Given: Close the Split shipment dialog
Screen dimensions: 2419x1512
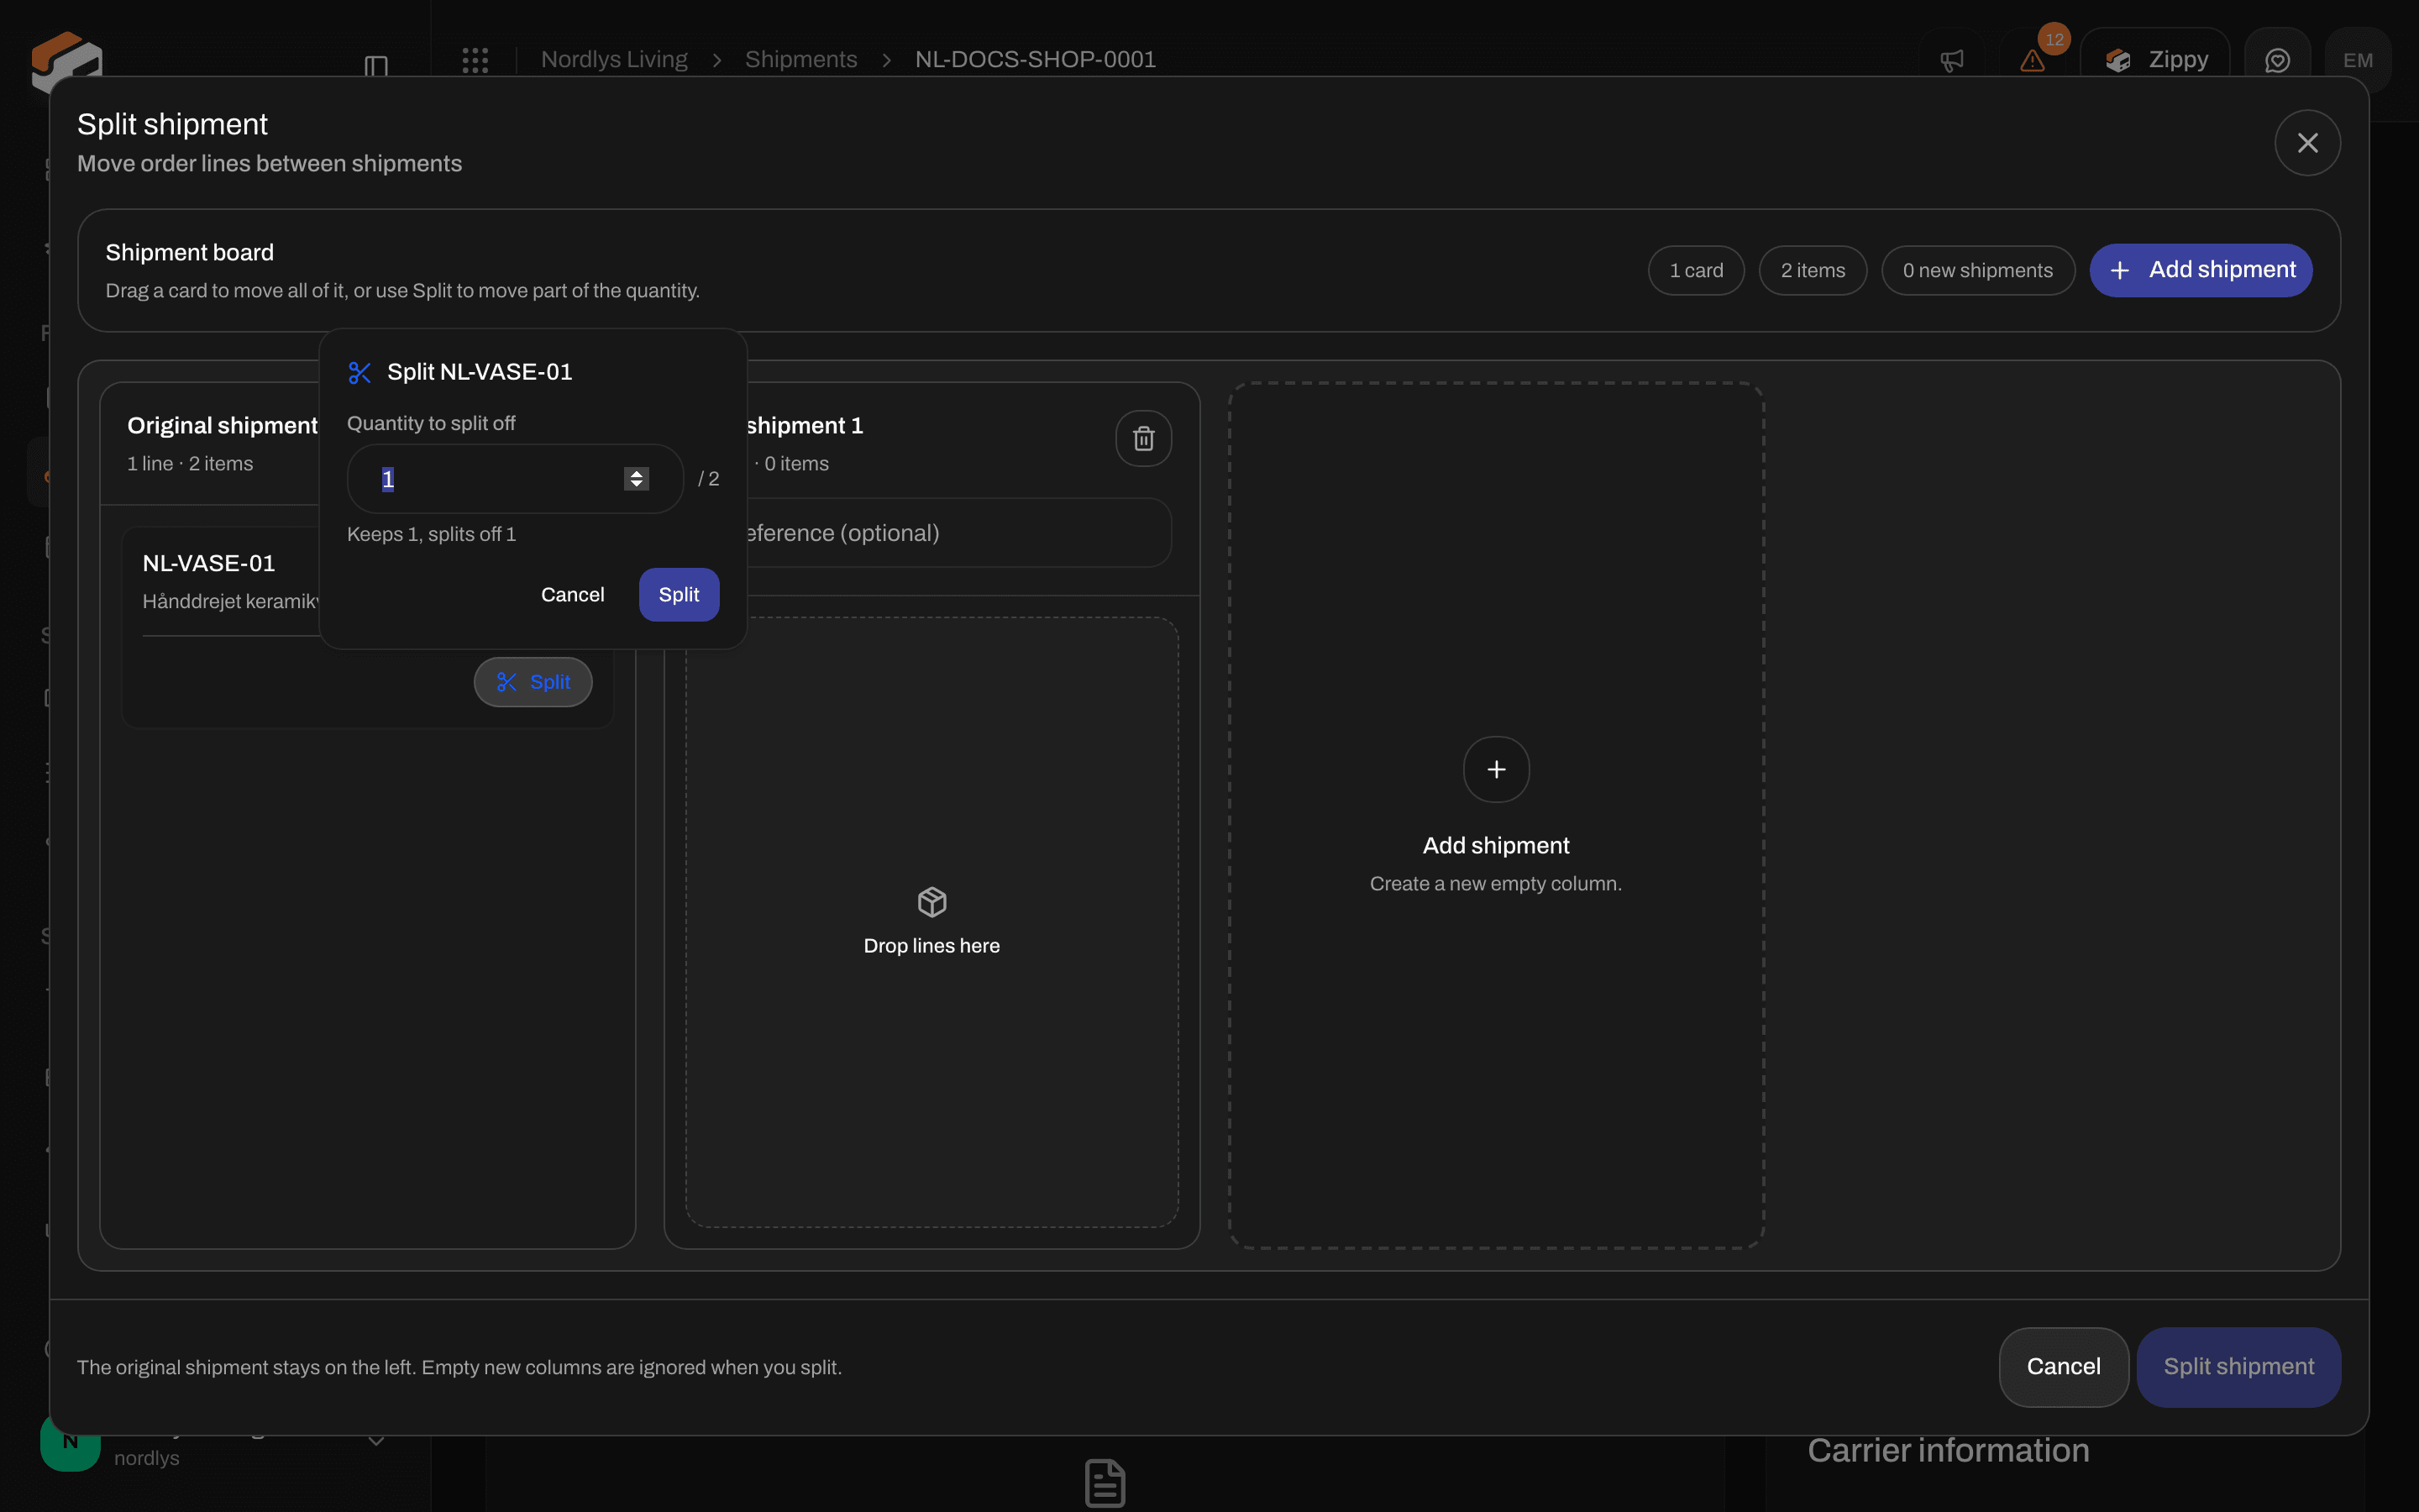Looking at the screenshot, I should (x=2307, y=143).
